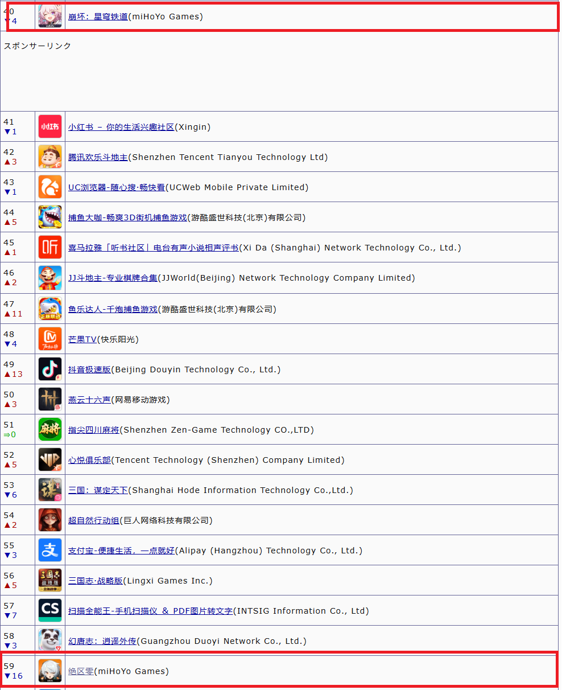Click rank 59 cell with ▼16
562x690 pixels.
click(18, 671)
